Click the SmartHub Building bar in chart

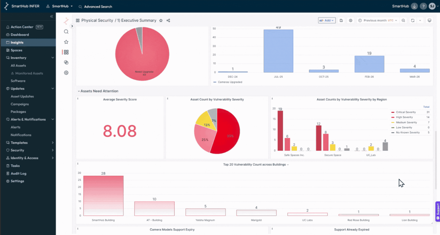103,196
